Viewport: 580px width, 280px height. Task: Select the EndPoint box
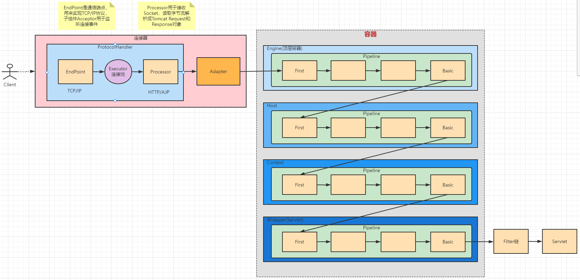coord(76,72)
